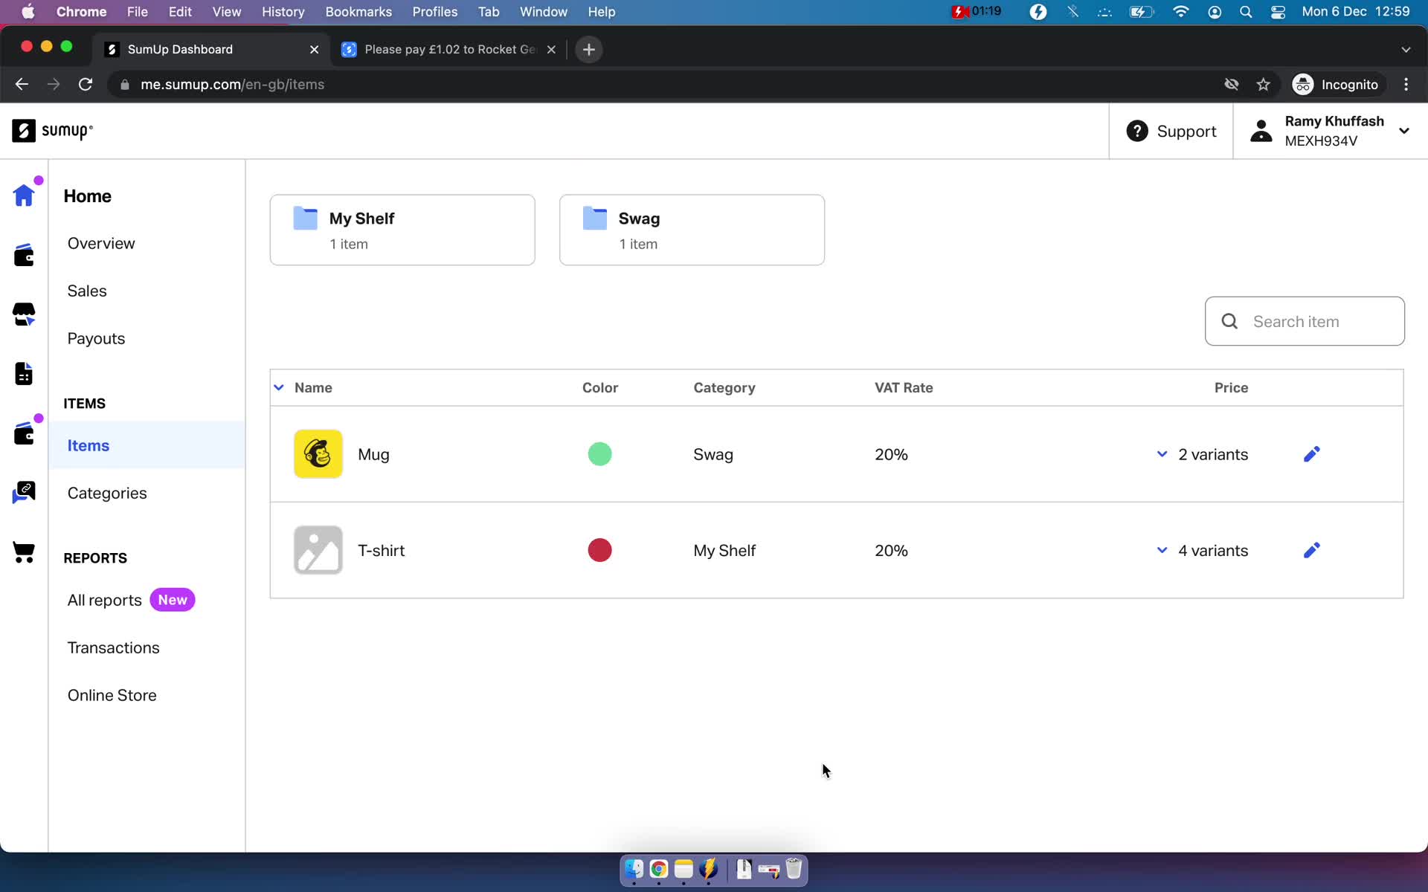Click the Search item input field

click(1306, 322)
